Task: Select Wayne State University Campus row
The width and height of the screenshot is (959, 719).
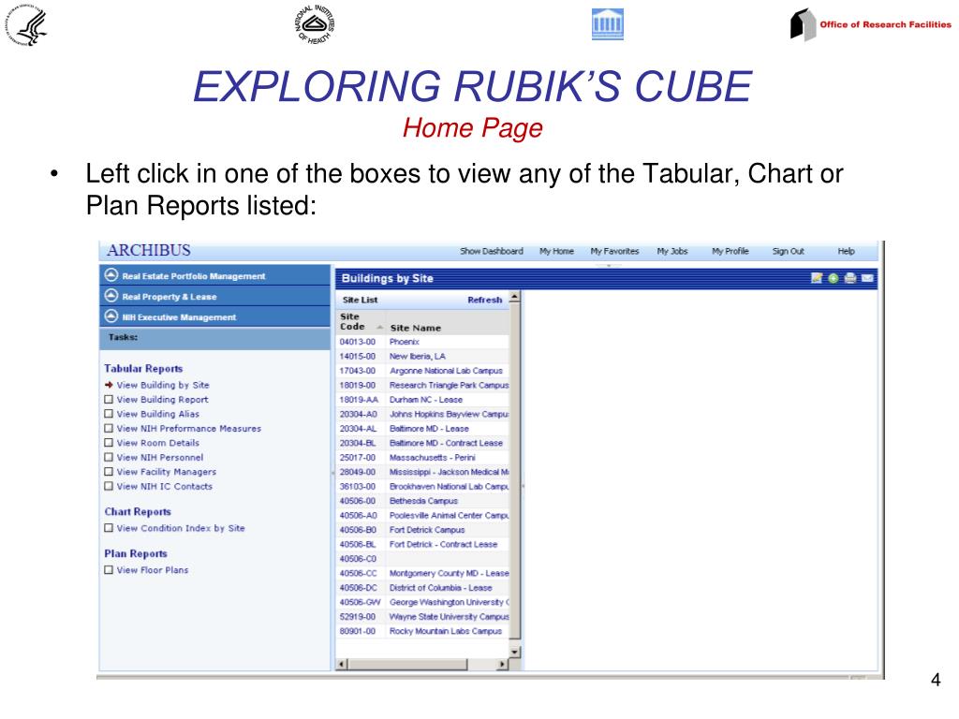Action: [422, 617]
